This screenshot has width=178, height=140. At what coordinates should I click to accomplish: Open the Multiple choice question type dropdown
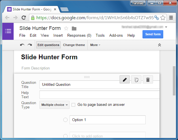coord(55,105)
